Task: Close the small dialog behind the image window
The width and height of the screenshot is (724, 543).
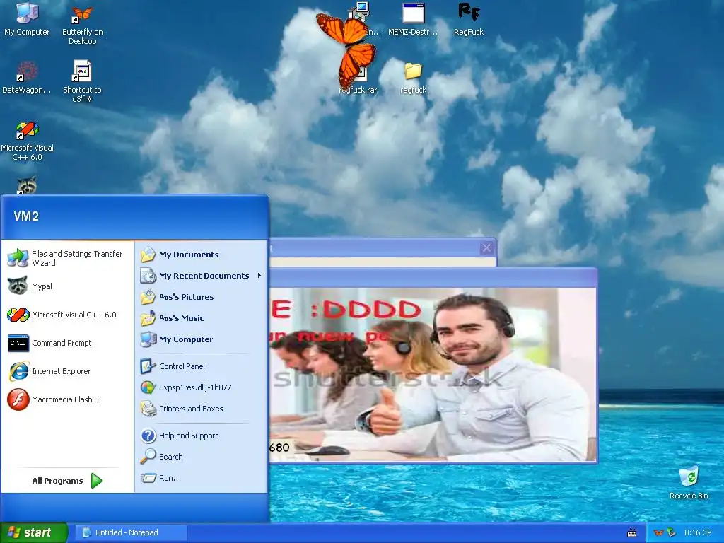Action: [486, 248]
